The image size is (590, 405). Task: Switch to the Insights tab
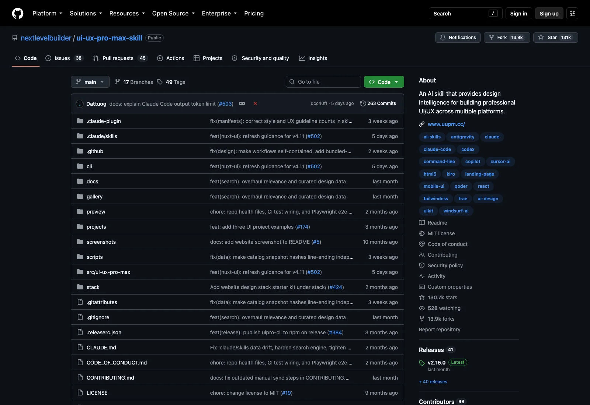[313, 58]
